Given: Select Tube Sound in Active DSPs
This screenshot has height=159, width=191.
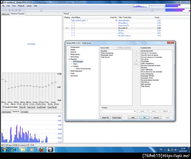Looking at the screenshot, I should pos(105,57).
